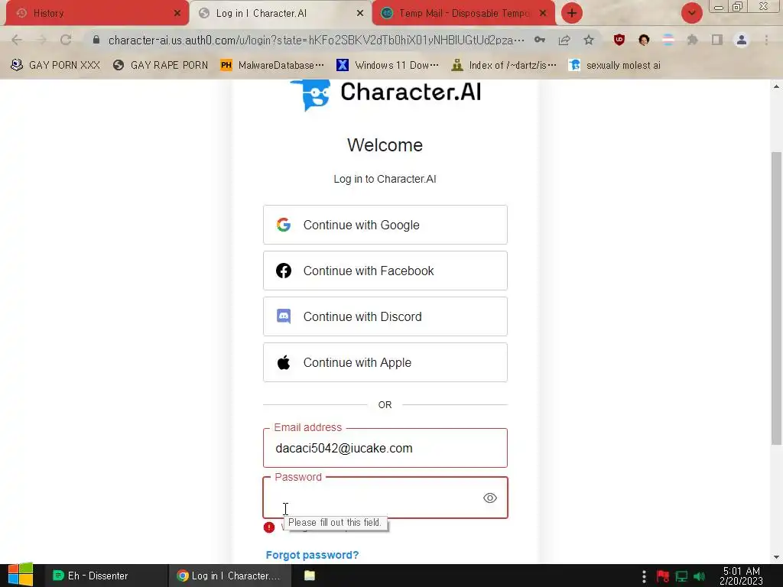Click the Character.AI logo
Screen dimensions: 783x587
pos(385,94)
